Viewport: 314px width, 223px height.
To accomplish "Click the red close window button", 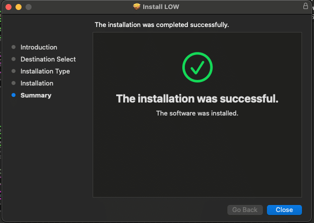I will pyautogui.click(x=9, y=7).
